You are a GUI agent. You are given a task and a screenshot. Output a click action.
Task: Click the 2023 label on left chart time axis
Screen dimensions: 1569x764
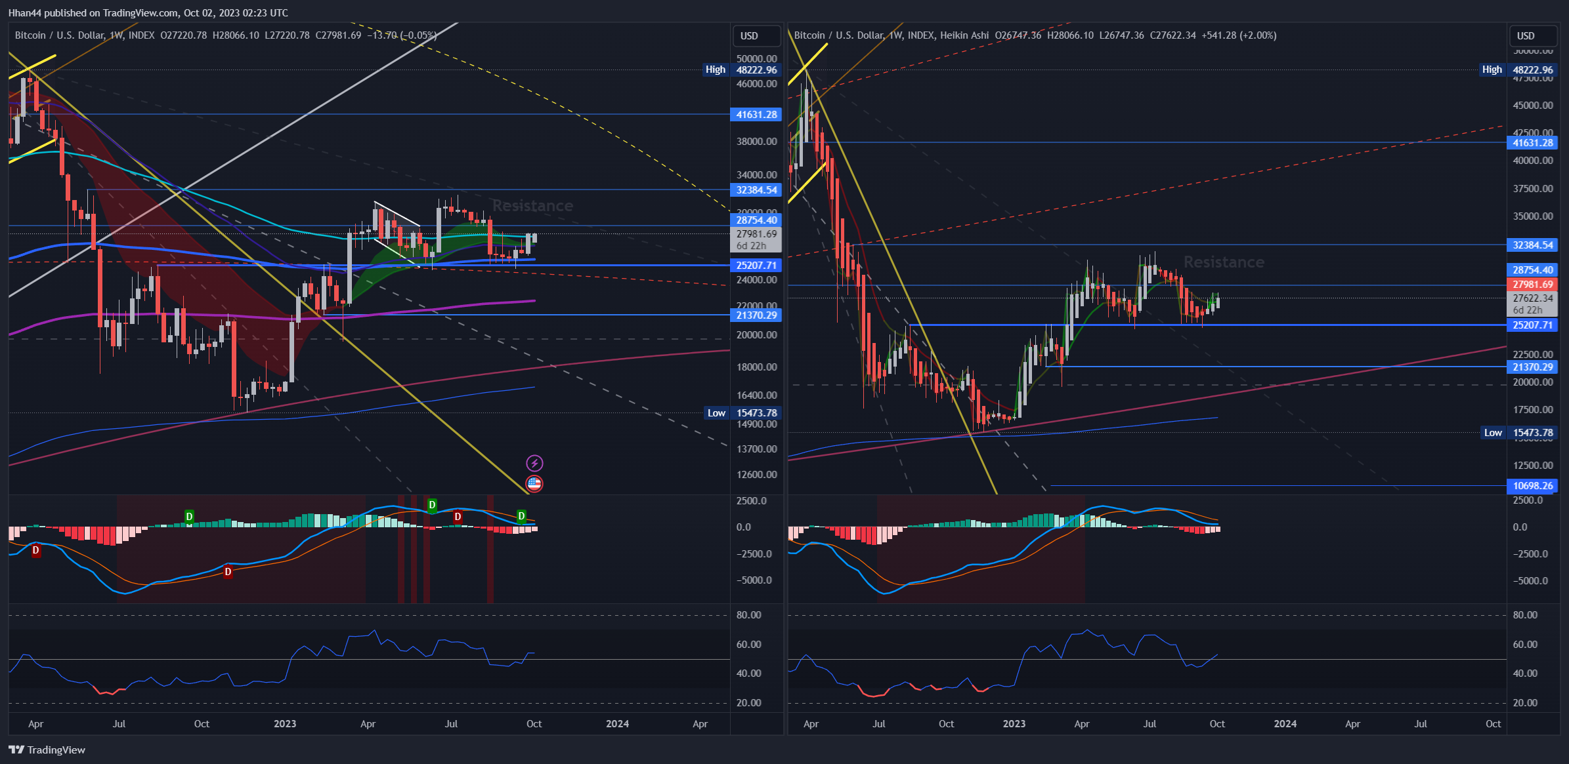pyautogui.click(x=285, y=723)
